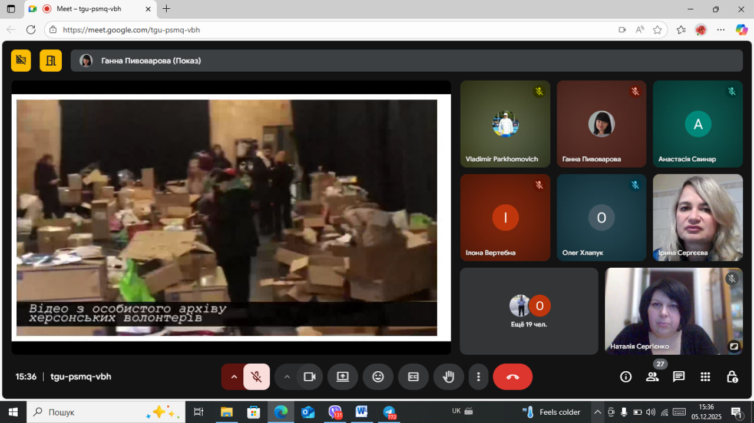The width and height of the screenshot is (754, 423).
Task: Select the Meet tgu-psmq-vbh browser tab
Action: (x=88, y=9)
